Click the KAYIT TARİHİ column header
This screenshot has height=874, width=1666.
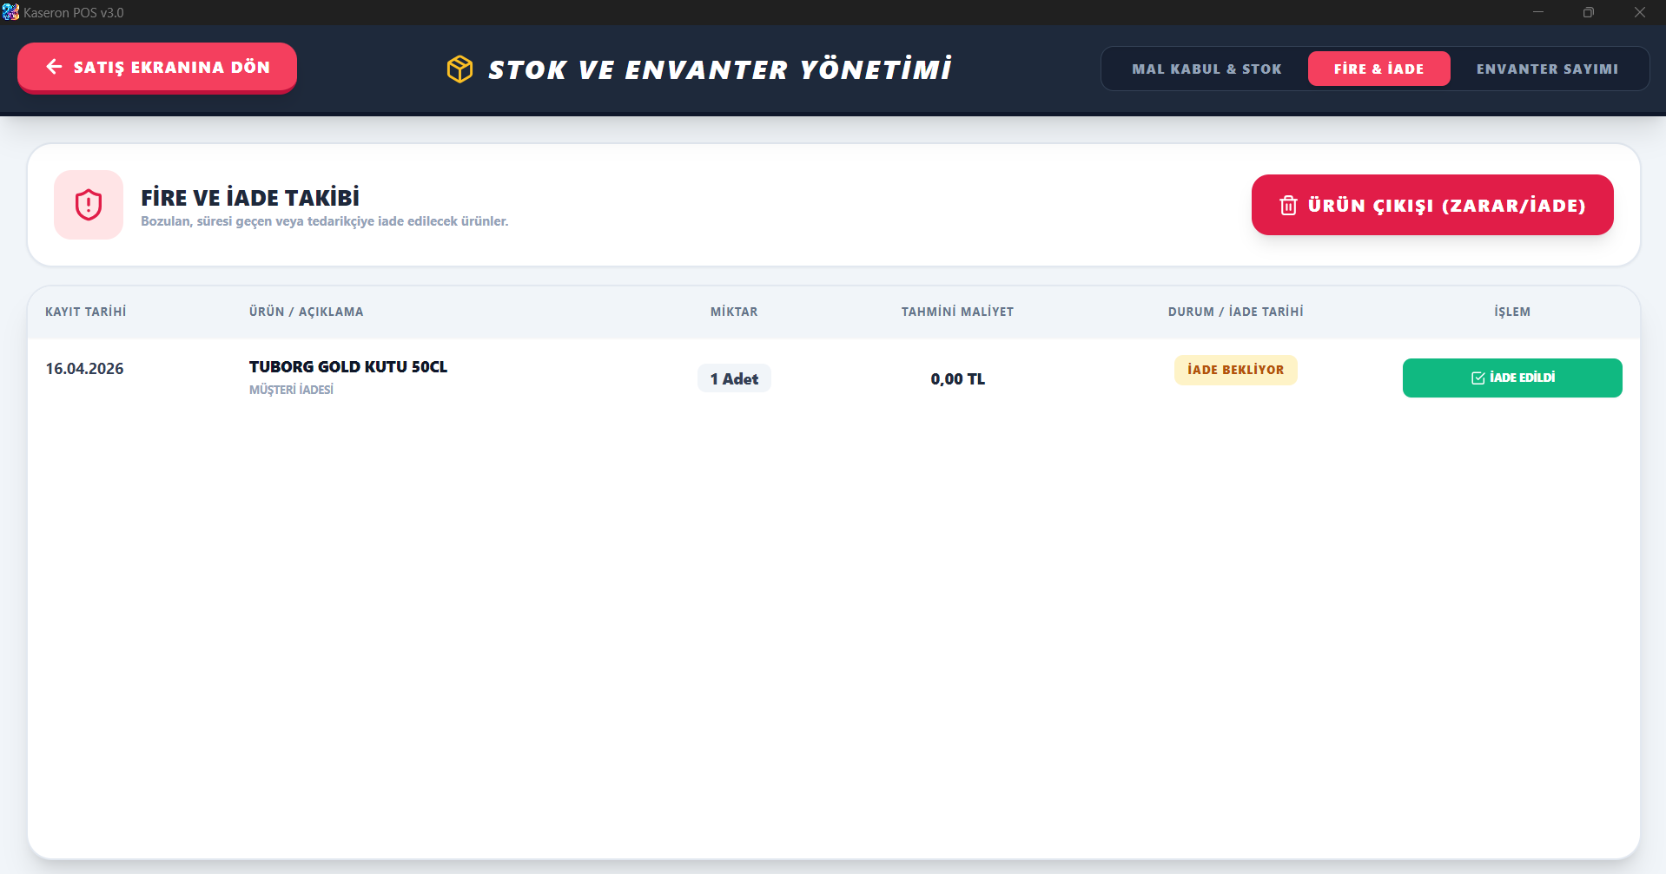coord(85,312)
